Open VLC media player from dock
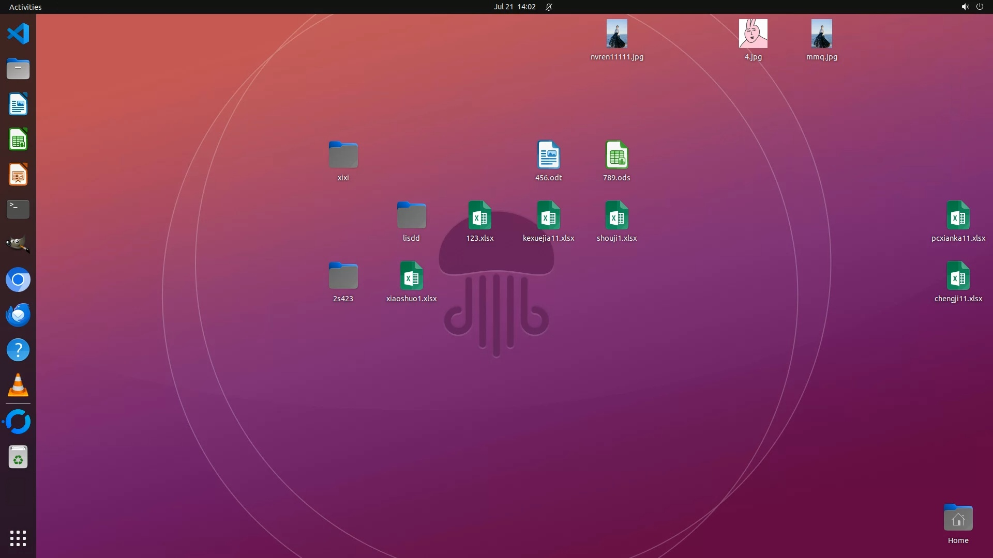Image resolution: width=993 pixels, height=558 pixels. click(x=18, y=385)
